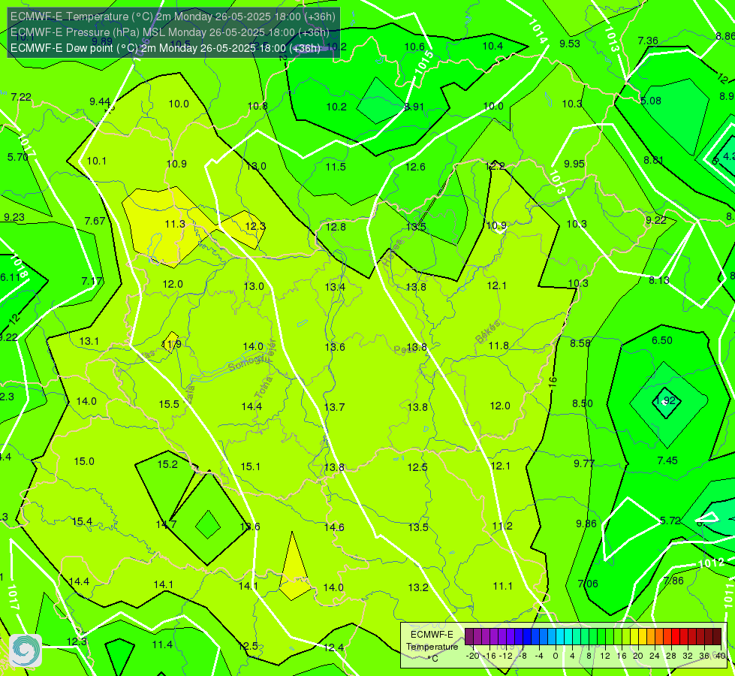Click the 5.08 temperature value
The height and width of the screenshot is (676, 735).
tap(651, 101)
